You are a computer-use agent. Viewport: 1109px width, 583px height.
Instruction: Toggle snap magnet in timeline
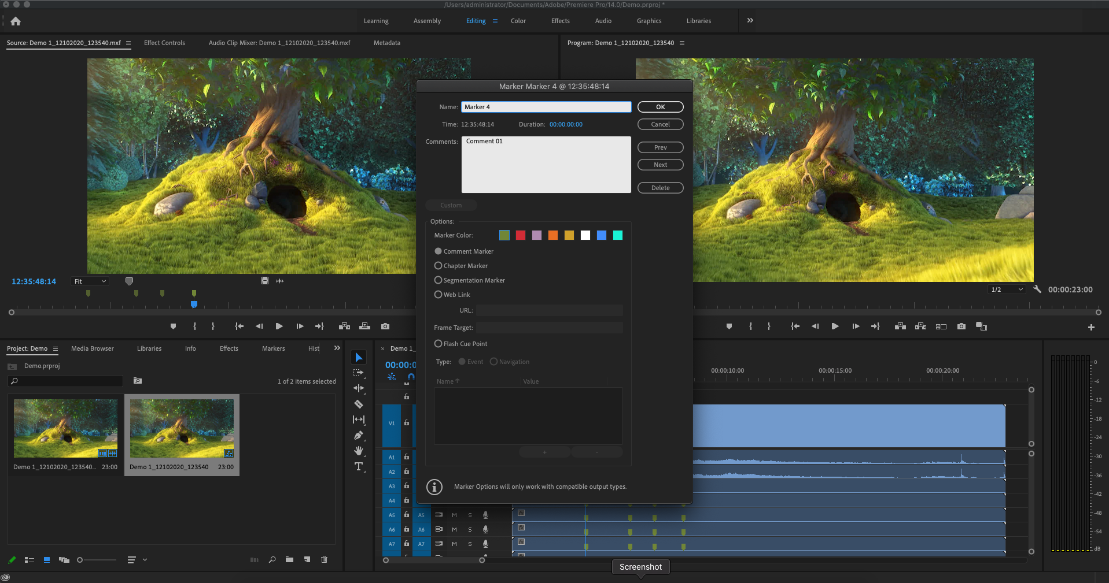[411, 377]
